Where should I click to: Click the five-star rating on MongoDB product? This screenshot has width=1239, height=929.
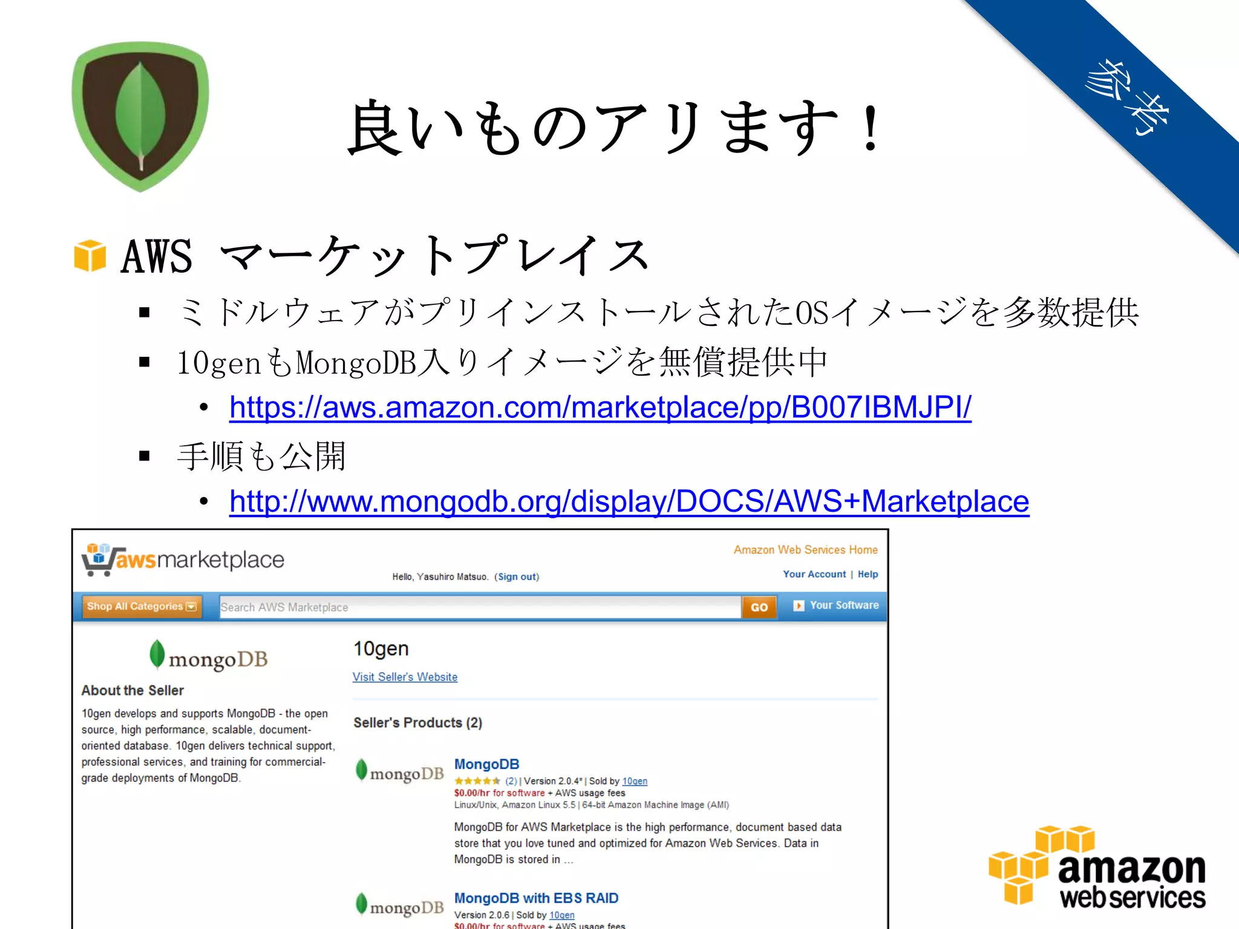(477, 781)
